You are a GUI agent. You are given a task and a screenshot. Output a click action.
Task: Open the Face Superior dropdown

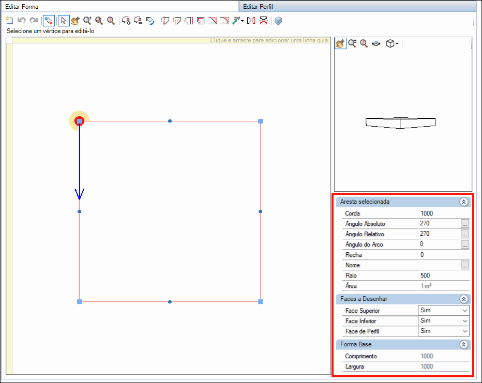444,310
